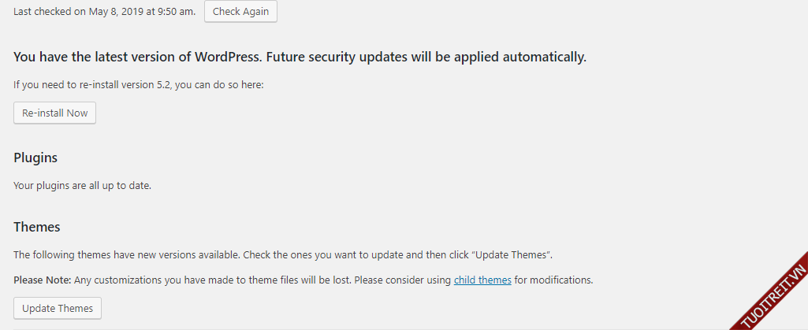Click the customizations will be lost warning
This screenshot has width=808, height=330.
pyautogui.click(x=236, y=280)
